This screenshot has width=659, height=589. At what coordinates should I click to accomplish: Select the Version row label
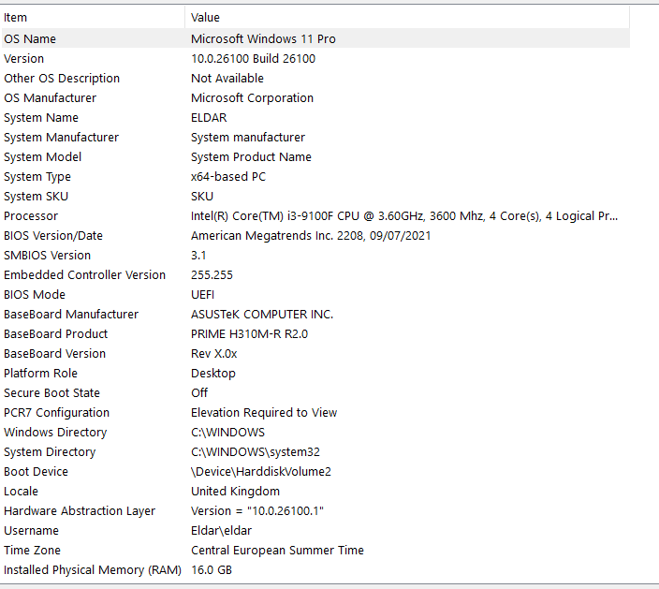23,58
